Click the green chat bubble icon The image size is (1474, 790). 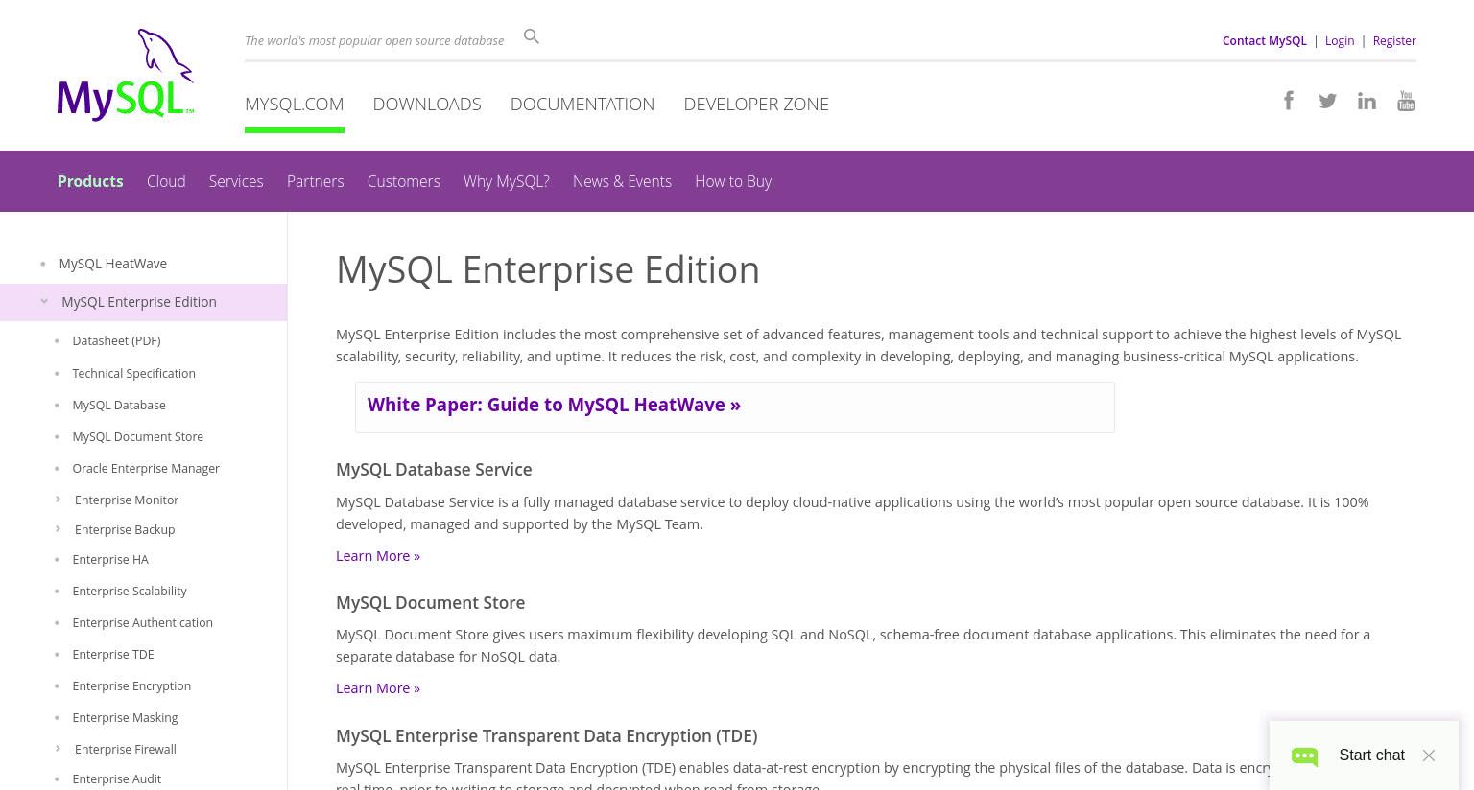click(1304, 756)
